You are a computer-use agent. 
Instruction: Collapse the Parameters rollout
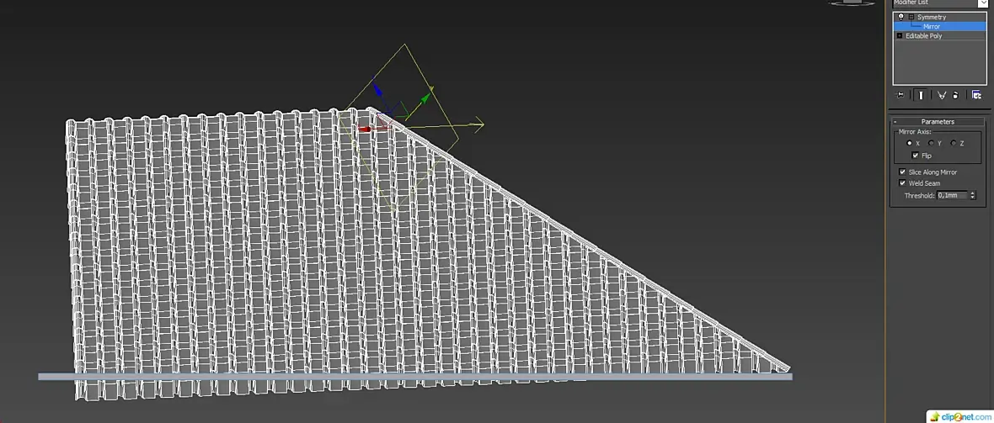[895, 122]
